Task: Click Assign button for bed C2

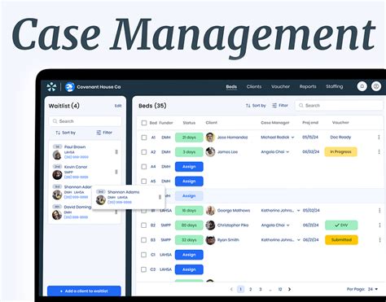Action: tap(189, 269)
